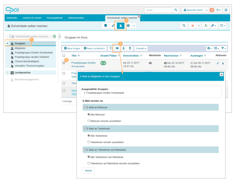The height and width of the screenshot is (182, 233).
Task: Toggle checkbox for Projektgruppe Dunkle Schokolade row
Action: 64,63
